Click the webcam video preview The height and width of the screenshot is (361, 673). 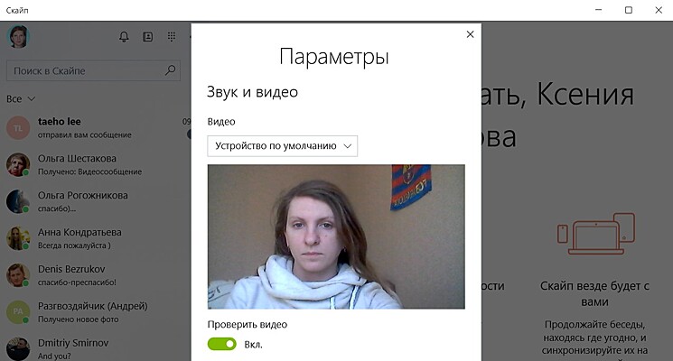pyautogui.click(x=335, y=236)
